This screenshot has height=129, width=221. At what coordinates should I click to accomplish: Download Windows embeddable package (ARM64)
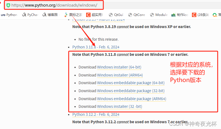tap(131, 99)
